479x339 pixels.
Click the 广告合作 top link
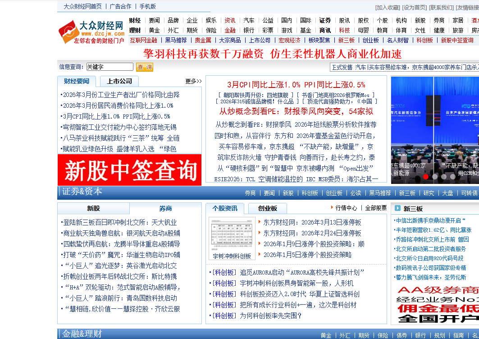[120, 6]
